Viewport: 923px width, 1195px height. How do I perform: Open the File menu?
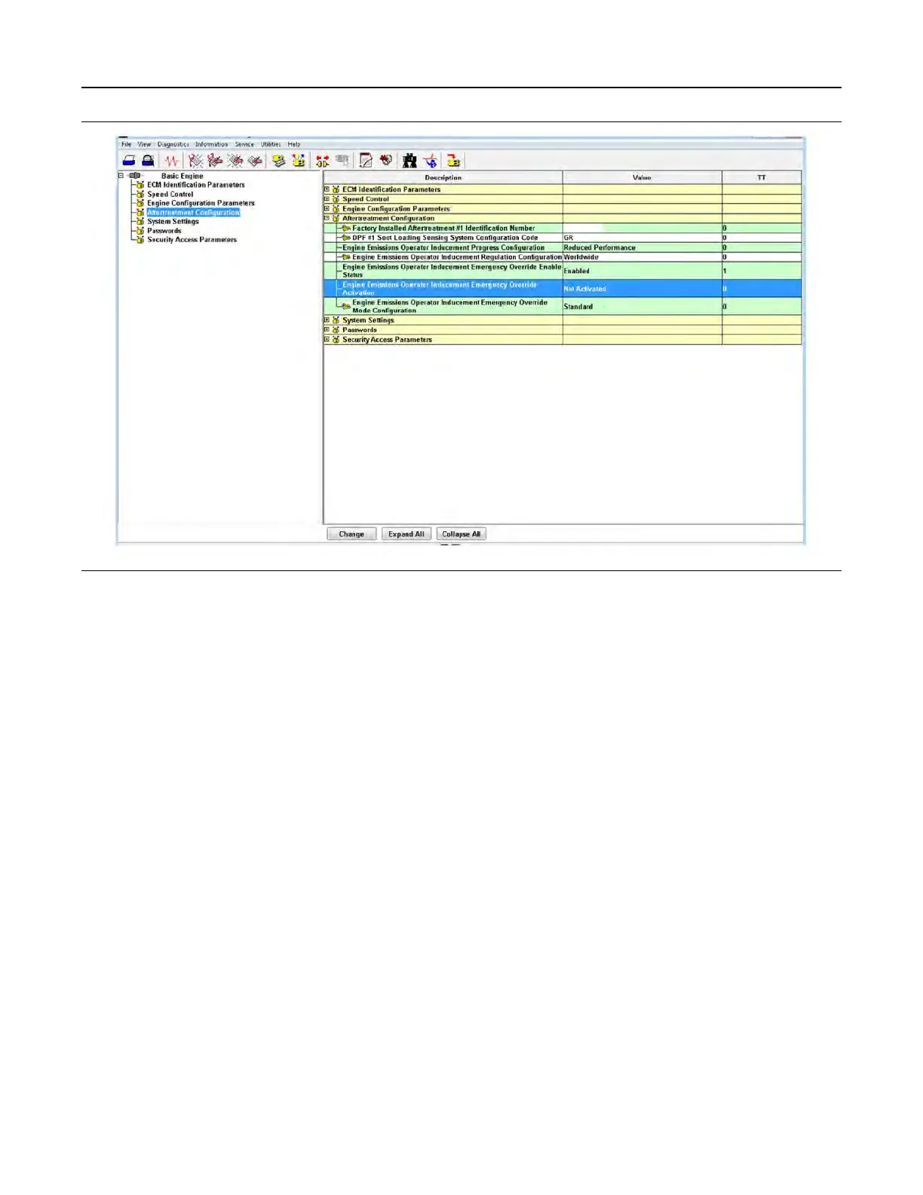[x=127, y=144]
